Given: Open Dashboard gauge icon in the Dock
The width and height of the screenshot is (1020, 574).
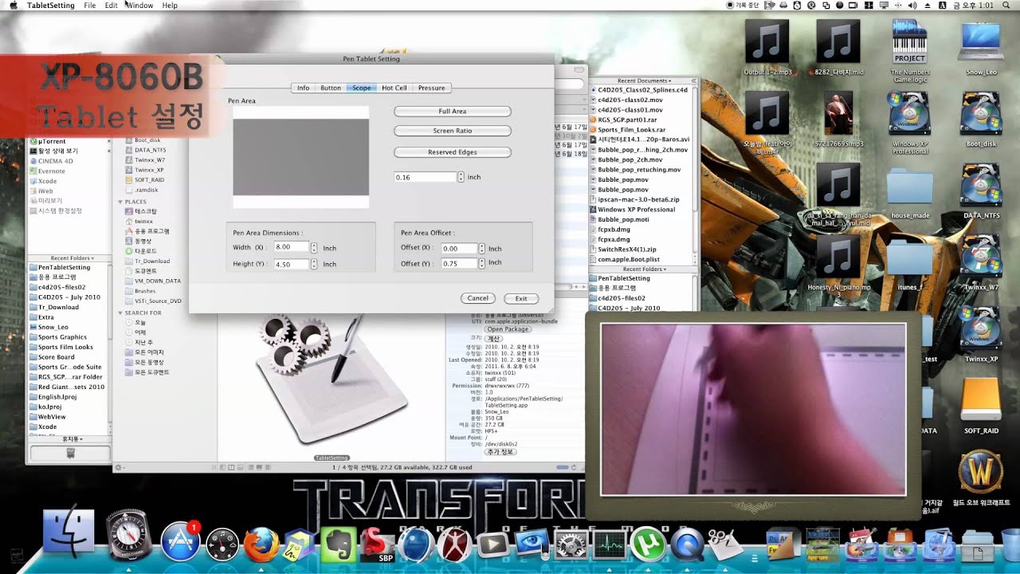Looking at the screenshot, I should click(222, 545).
